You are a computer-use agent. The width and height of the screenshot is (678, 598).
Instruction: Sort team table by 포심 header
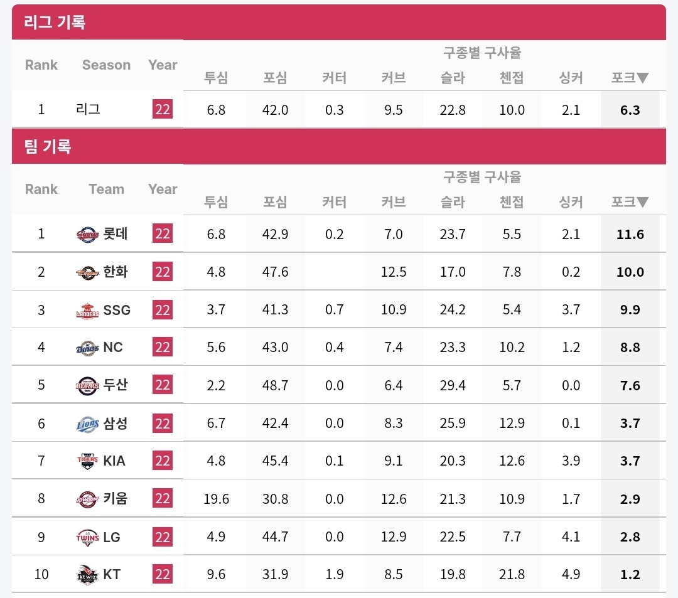point(275,202)
